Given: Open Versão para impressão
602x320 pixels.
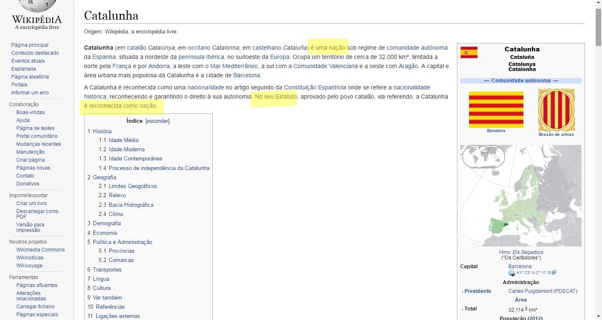Looking at the screenshot, I should [30, 227].
